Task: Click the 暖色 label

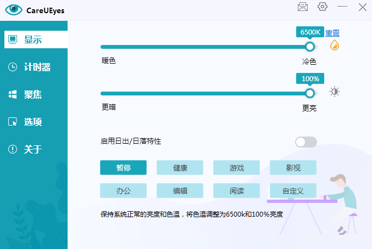Action: [x=109, y=60]
